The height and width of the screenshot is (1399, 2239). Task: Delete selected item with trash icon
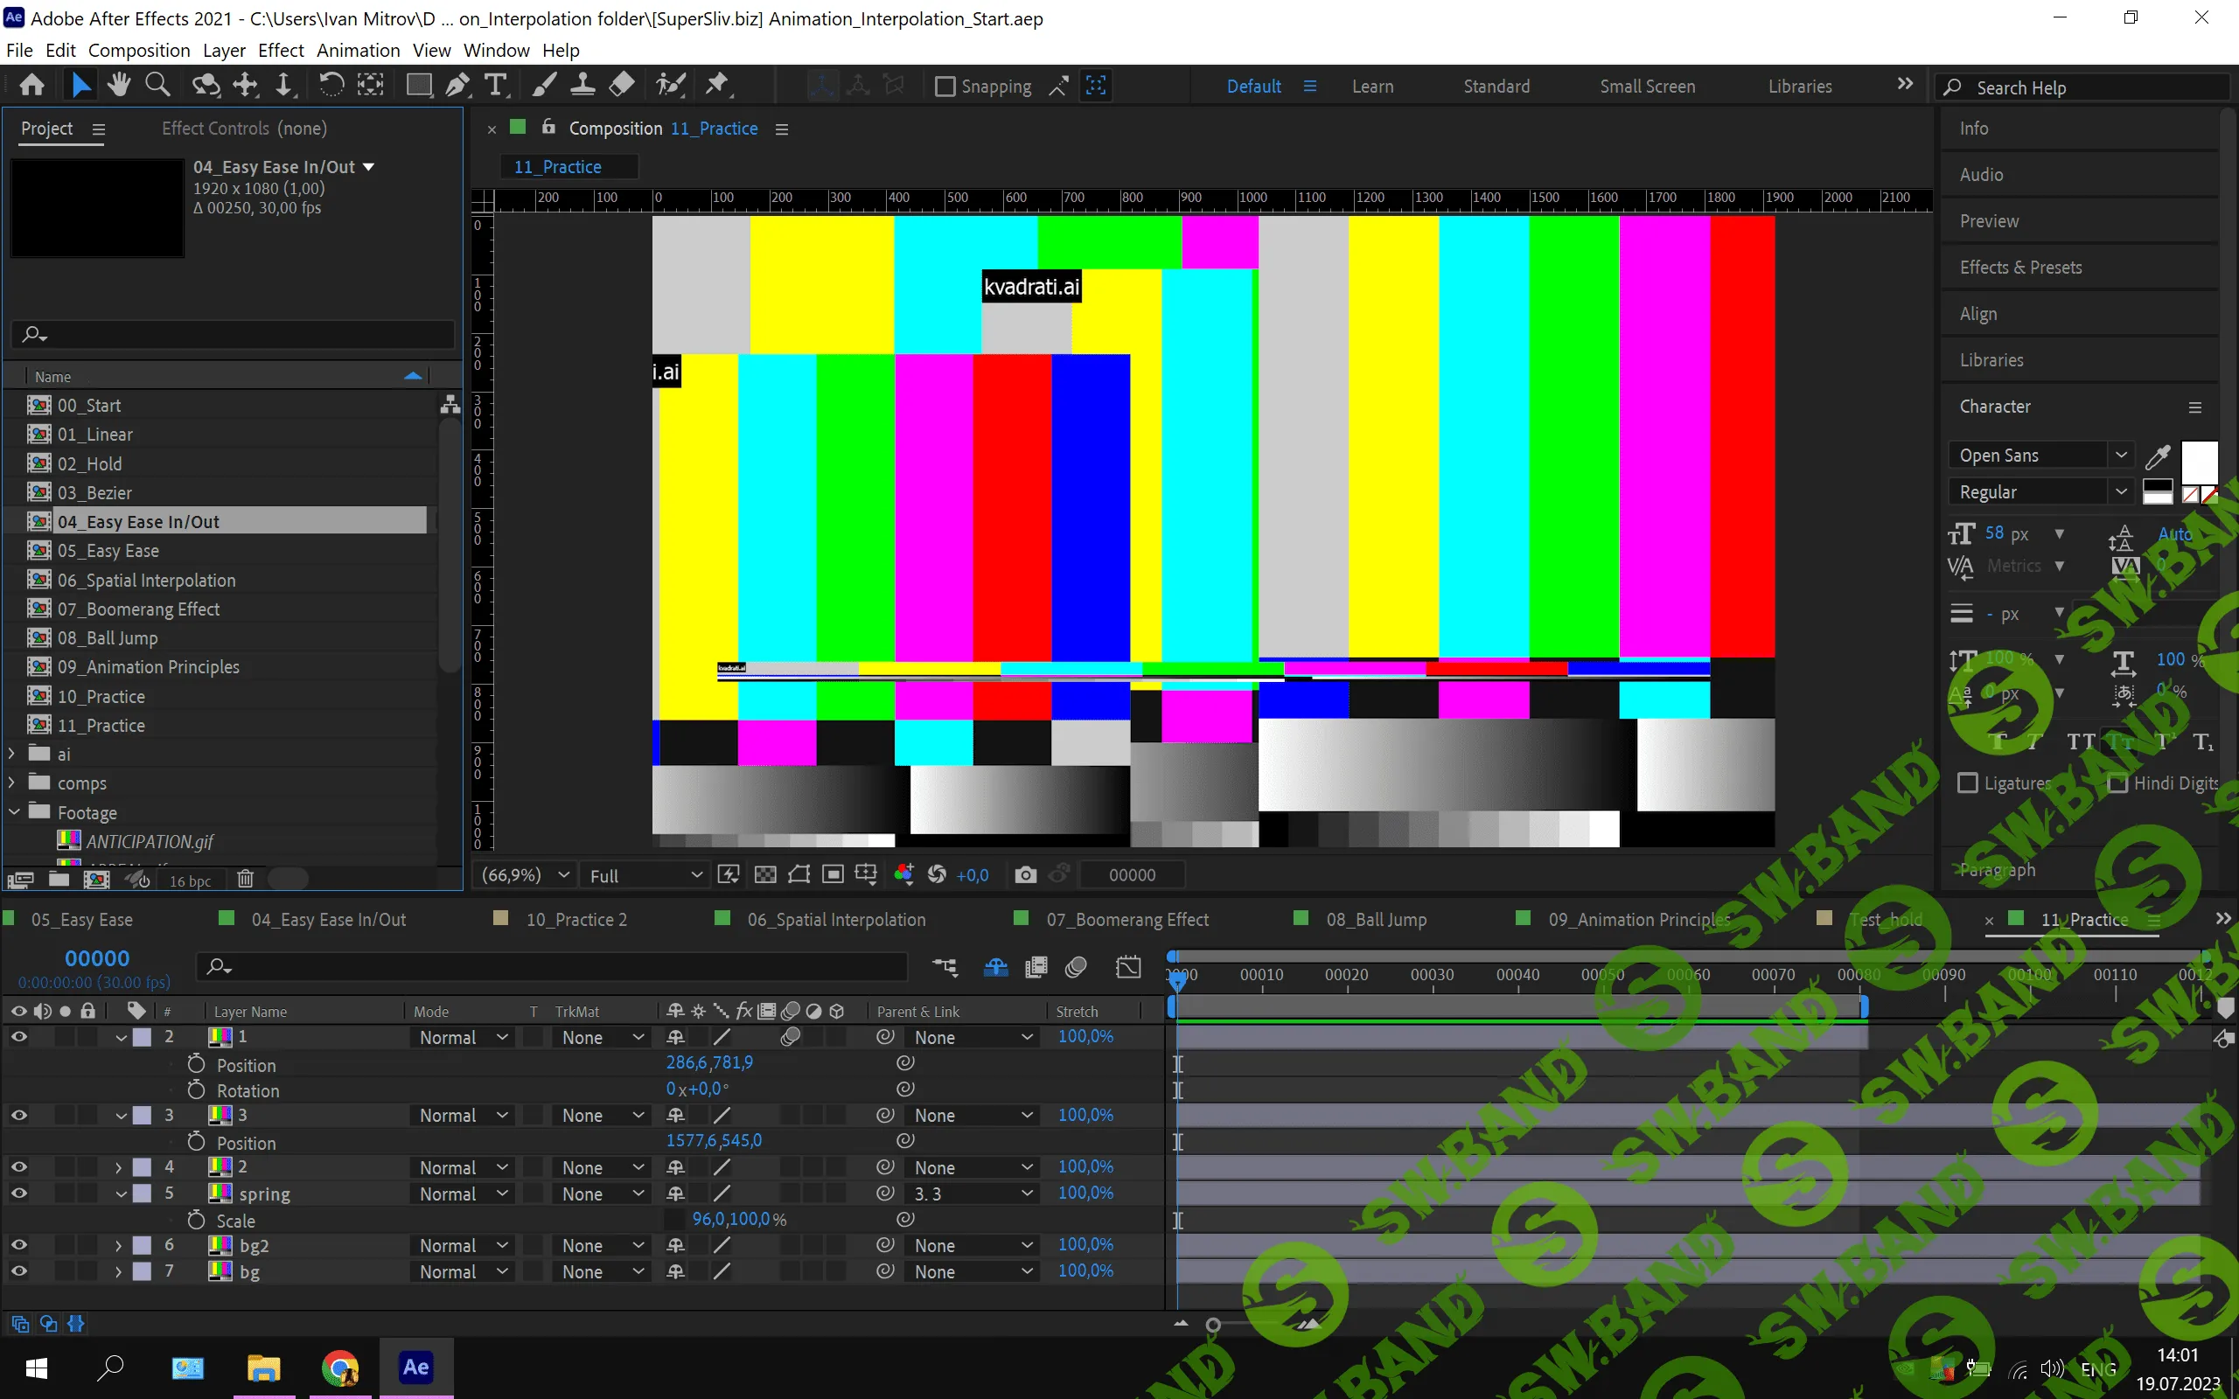tap(245, 879)
